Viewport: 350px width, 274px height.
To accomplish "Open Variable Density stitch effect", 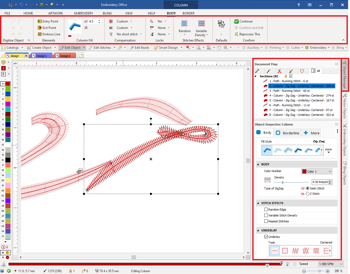I will click(201, 28).
